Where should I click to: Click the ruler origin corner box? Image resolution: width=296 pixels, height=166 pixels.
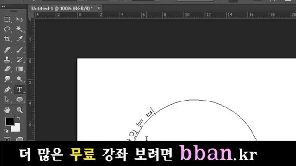point(31,15)
